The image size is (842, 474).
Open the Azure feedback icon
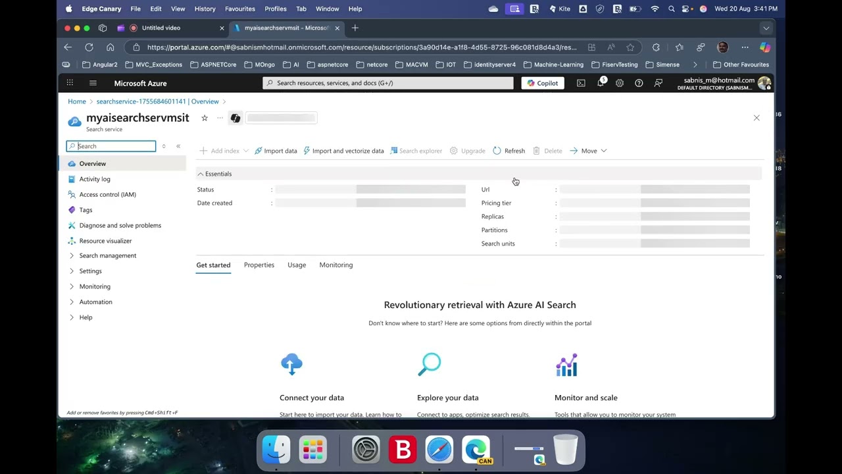[x=658, y=83]
